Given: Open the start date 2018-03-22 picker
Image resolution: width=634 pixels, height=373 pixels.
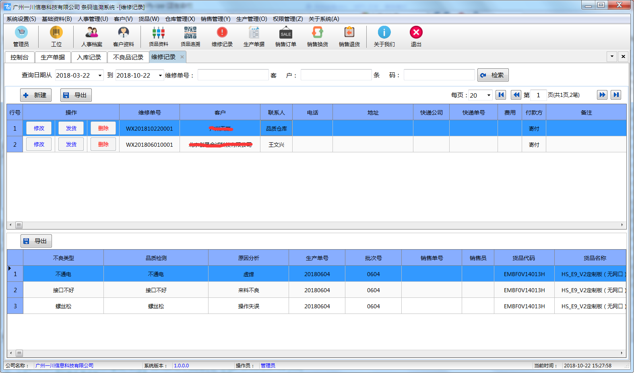Looking at the screenshot, I should [x=100, y=75].
